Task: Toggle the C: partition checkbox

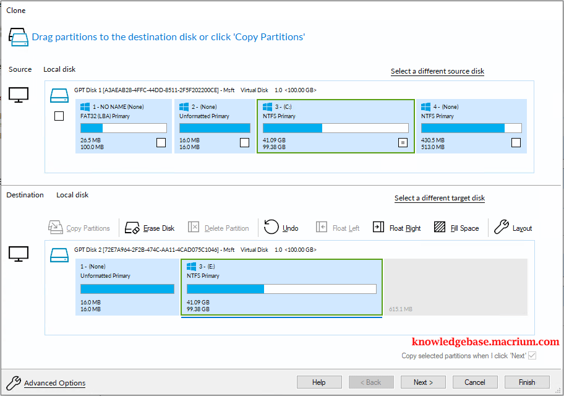Action: pos(403,142)
